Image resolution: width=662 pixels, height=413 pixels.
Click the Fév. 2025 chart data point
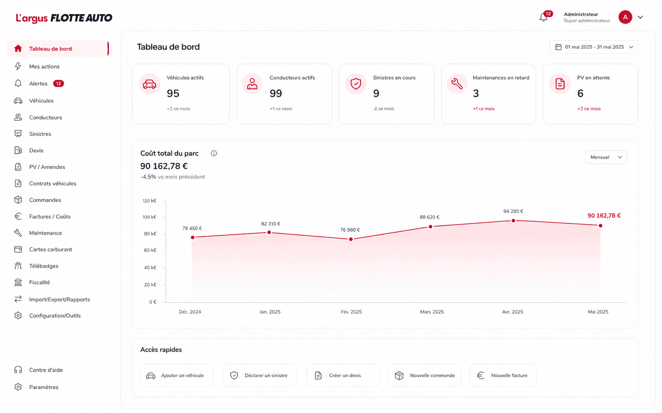pos(351,239)
